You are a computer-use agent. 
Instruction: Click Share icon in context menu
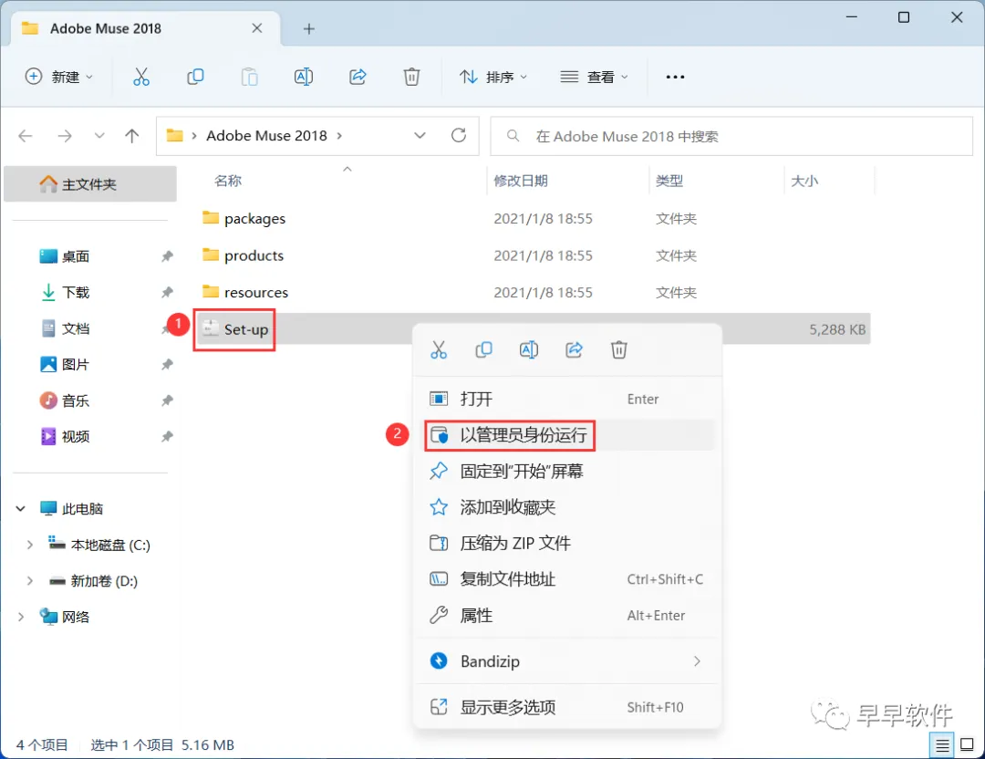575,350
